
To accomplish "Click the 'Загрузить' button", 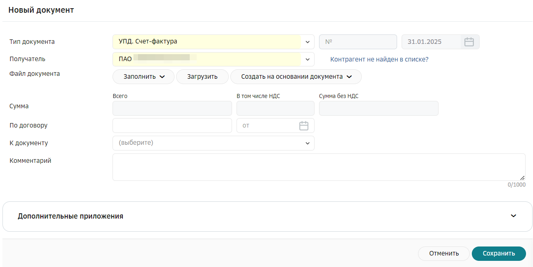I will tap(202, 77).
